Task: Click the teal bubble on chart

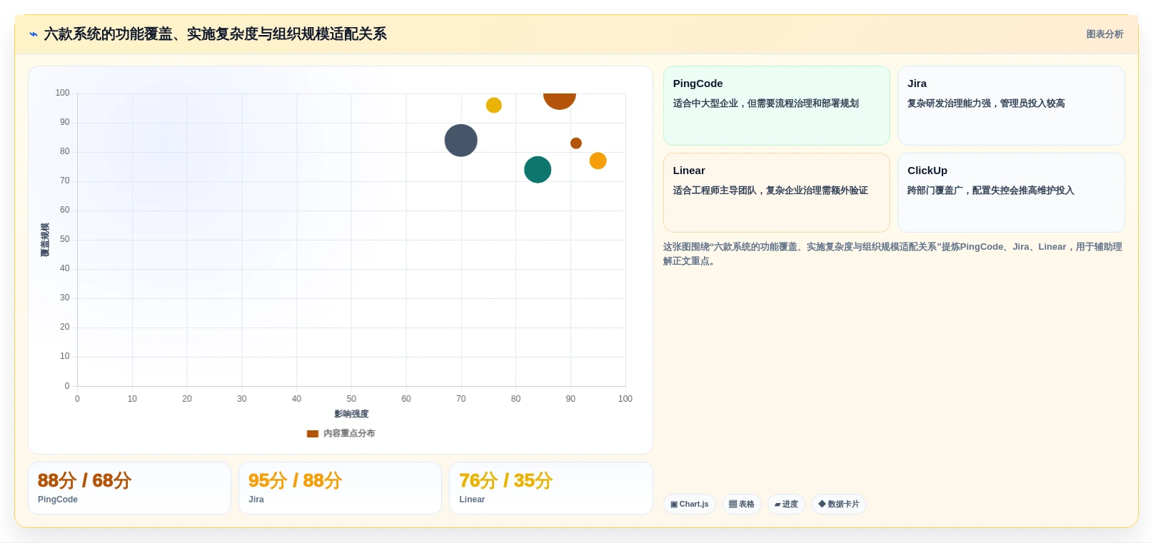Action: pyautogui.click(x=538, y=170)
